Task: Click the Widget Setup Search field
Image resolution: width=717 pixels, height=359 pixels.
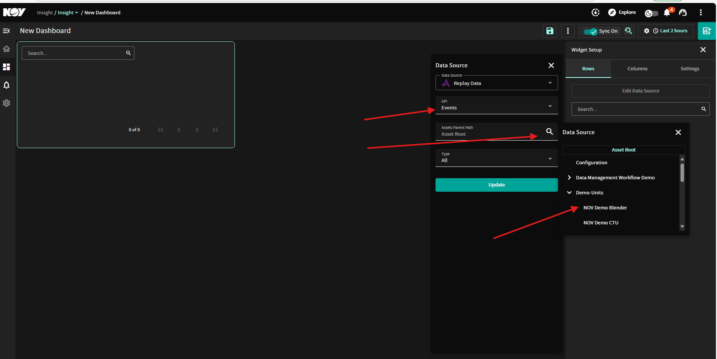Action: click(640, 109)
